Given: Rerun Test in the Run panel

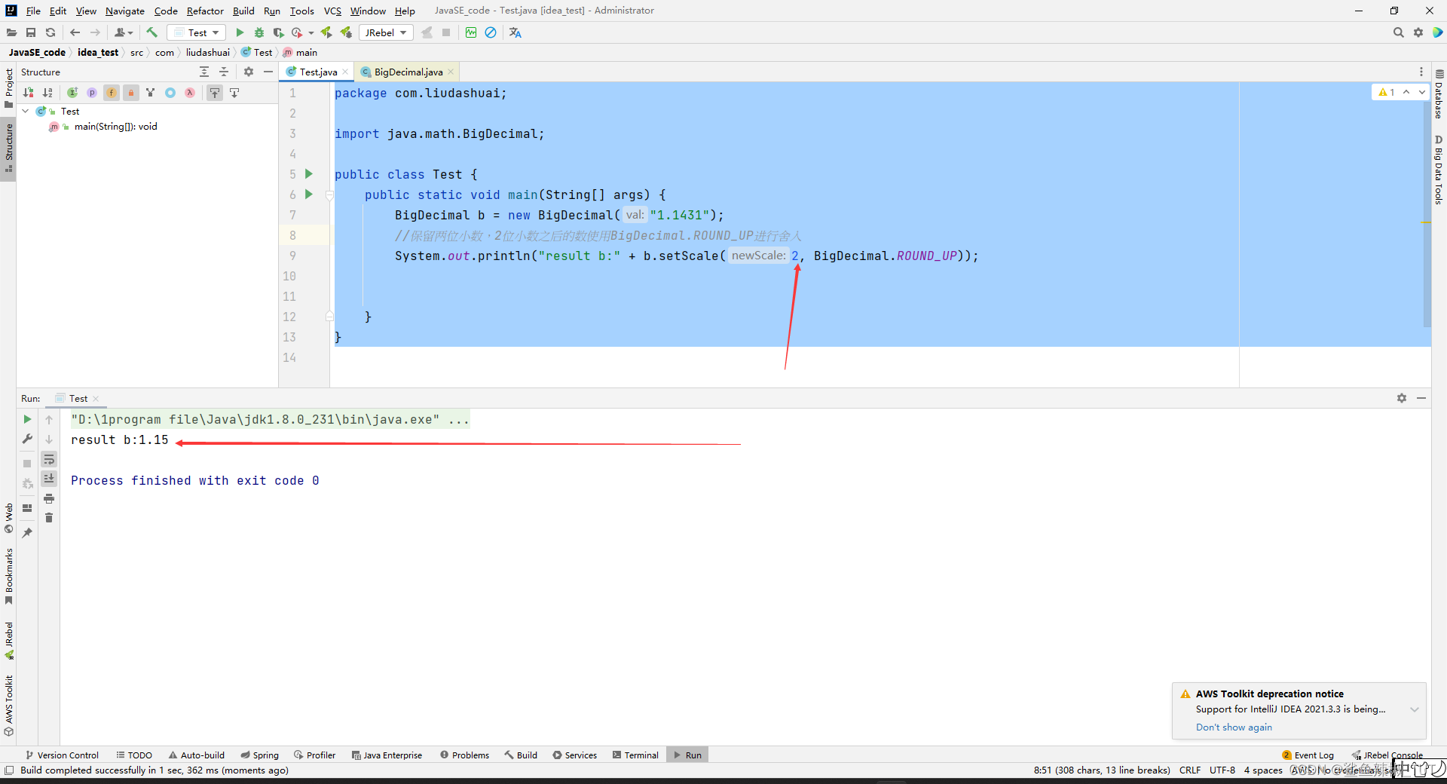Looking at the screenshot, I should pyautogui.click(x=27, y=419).
